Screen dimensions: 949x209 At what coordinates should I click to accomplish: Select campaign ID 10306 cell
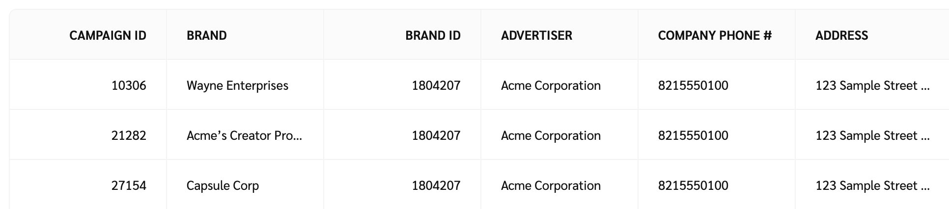pos(129,85)
